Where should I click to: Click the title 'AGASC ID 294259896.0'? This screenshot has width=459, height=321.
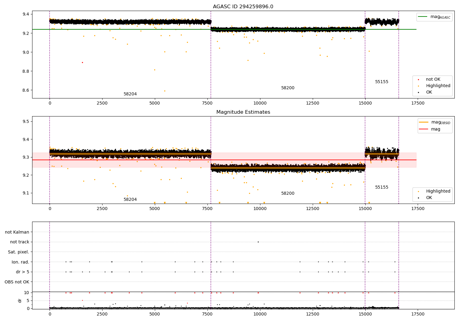coord(243,7)
